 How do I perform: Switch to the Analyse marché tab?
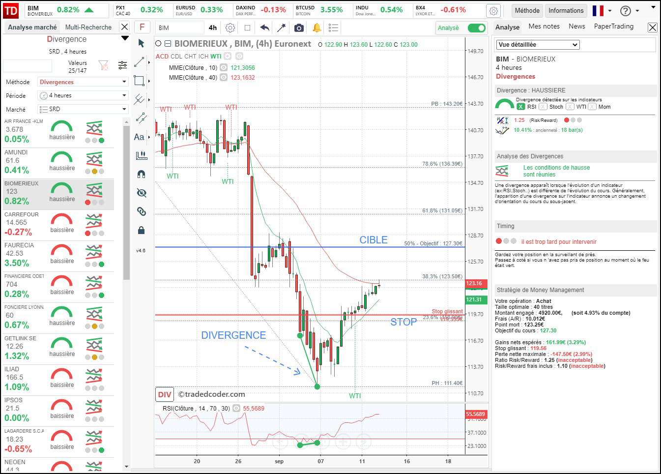tap(32, 28)
